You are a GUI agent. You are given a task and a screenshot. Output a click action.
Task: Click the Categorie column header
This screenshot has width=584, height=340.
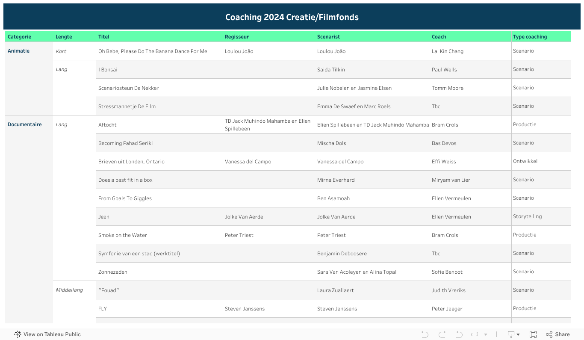point(20,37)
